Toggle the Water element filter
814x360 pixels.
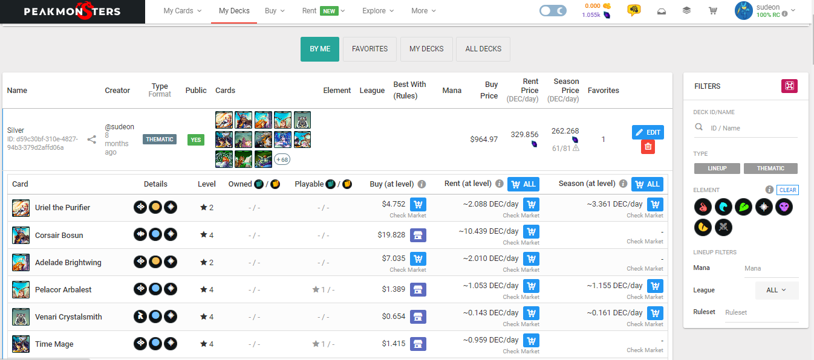723,208
